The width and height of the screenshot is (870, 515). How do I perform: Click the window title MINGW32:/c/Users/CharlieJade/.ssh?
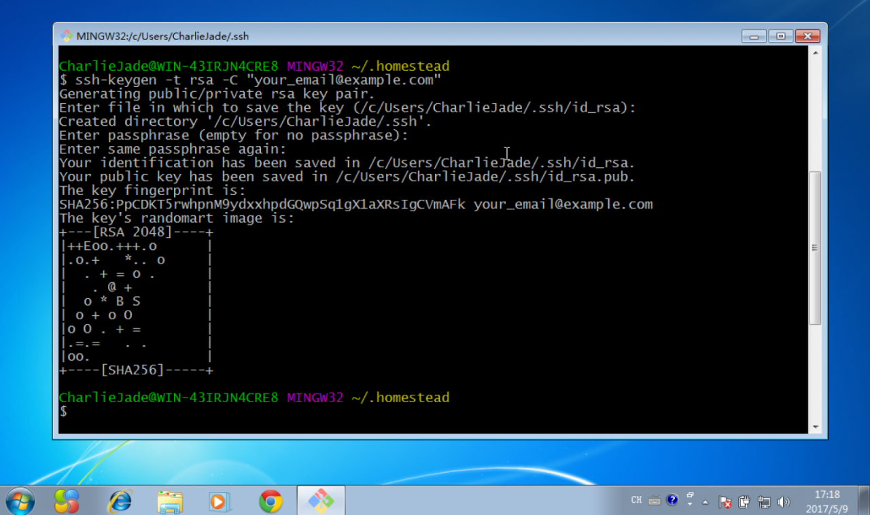pyautogui.click(x=163, y=36)
